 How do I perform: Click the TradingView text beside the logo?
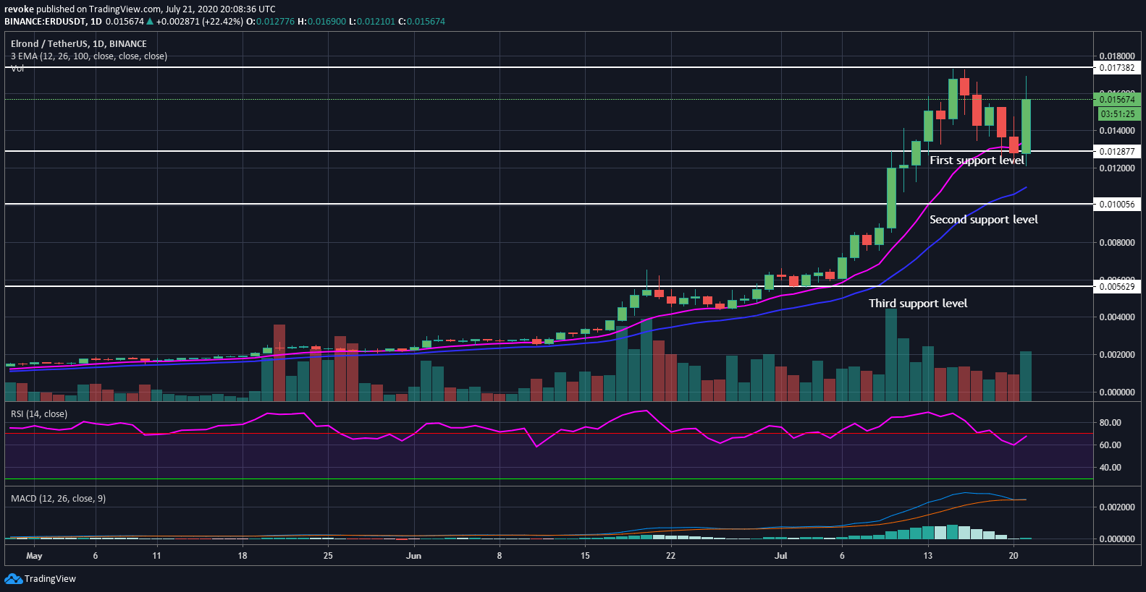click(x=50, y=579)
